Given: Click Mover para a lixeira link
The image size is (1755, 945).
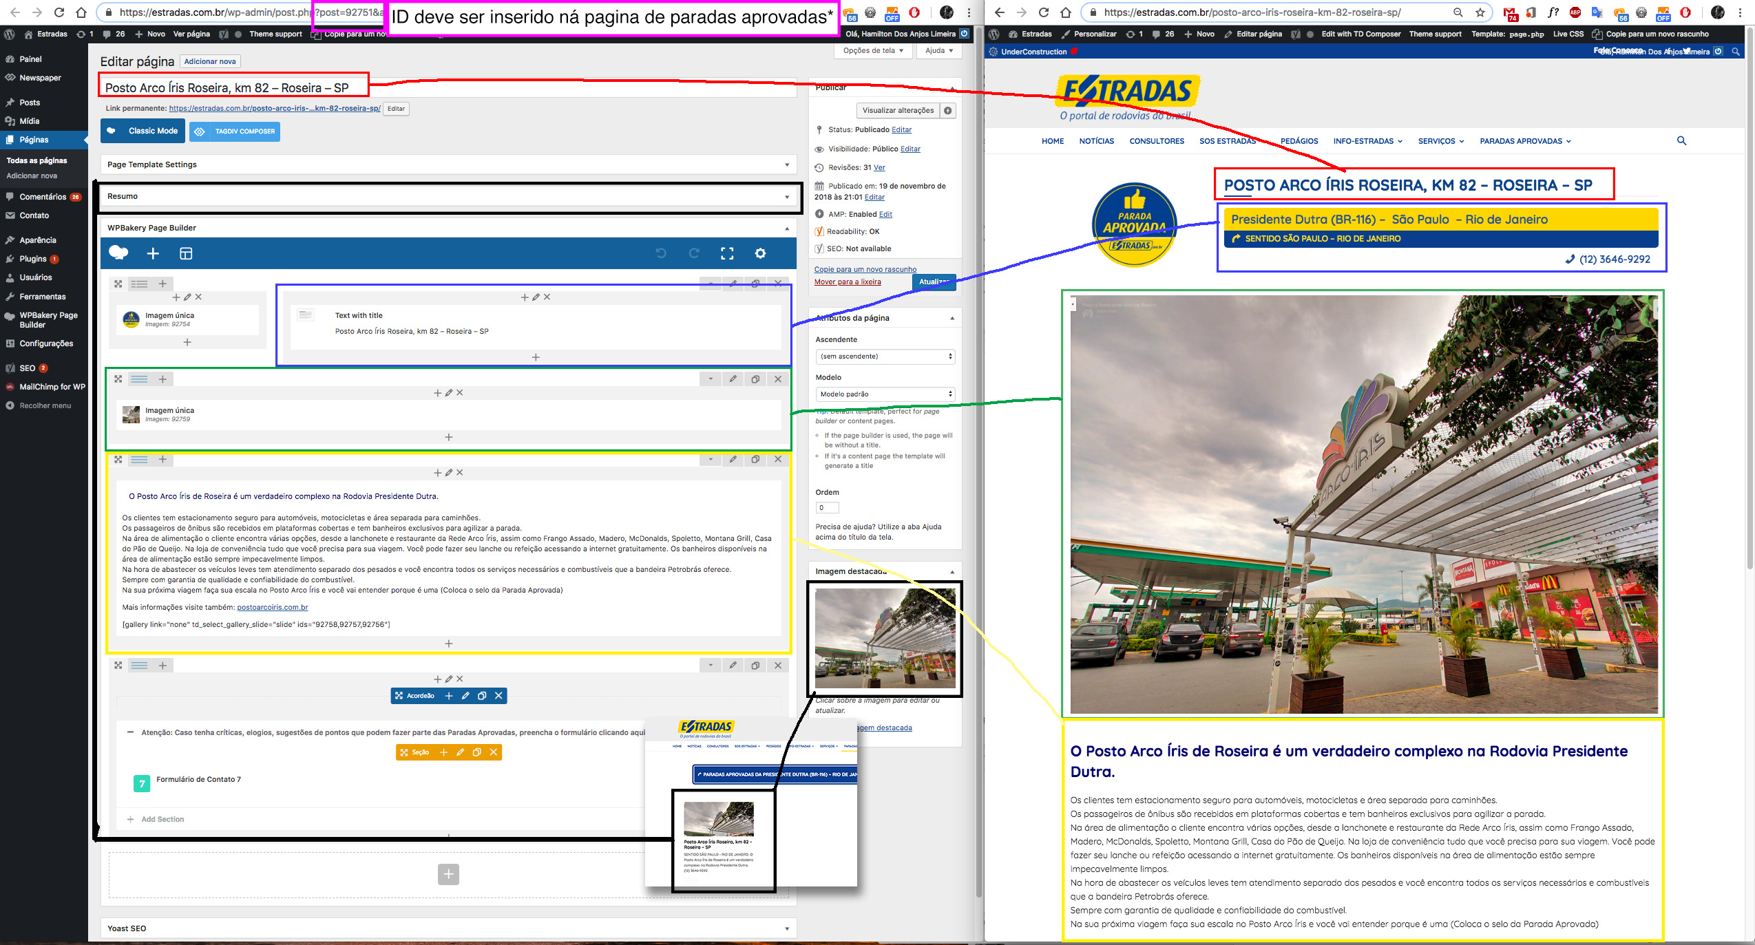Looking at the screenshot, I should click(x=848, y=282).
